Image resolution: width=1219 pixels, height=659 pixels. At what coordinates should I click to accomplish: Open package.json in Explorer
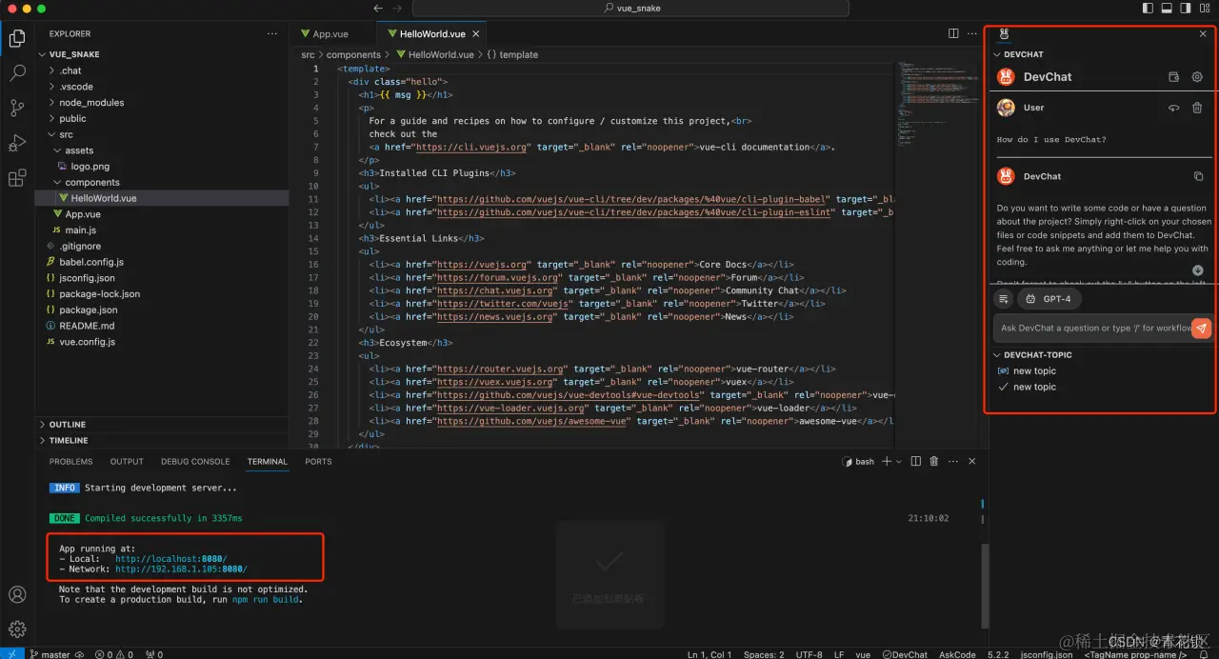click(x=162, y=310)
